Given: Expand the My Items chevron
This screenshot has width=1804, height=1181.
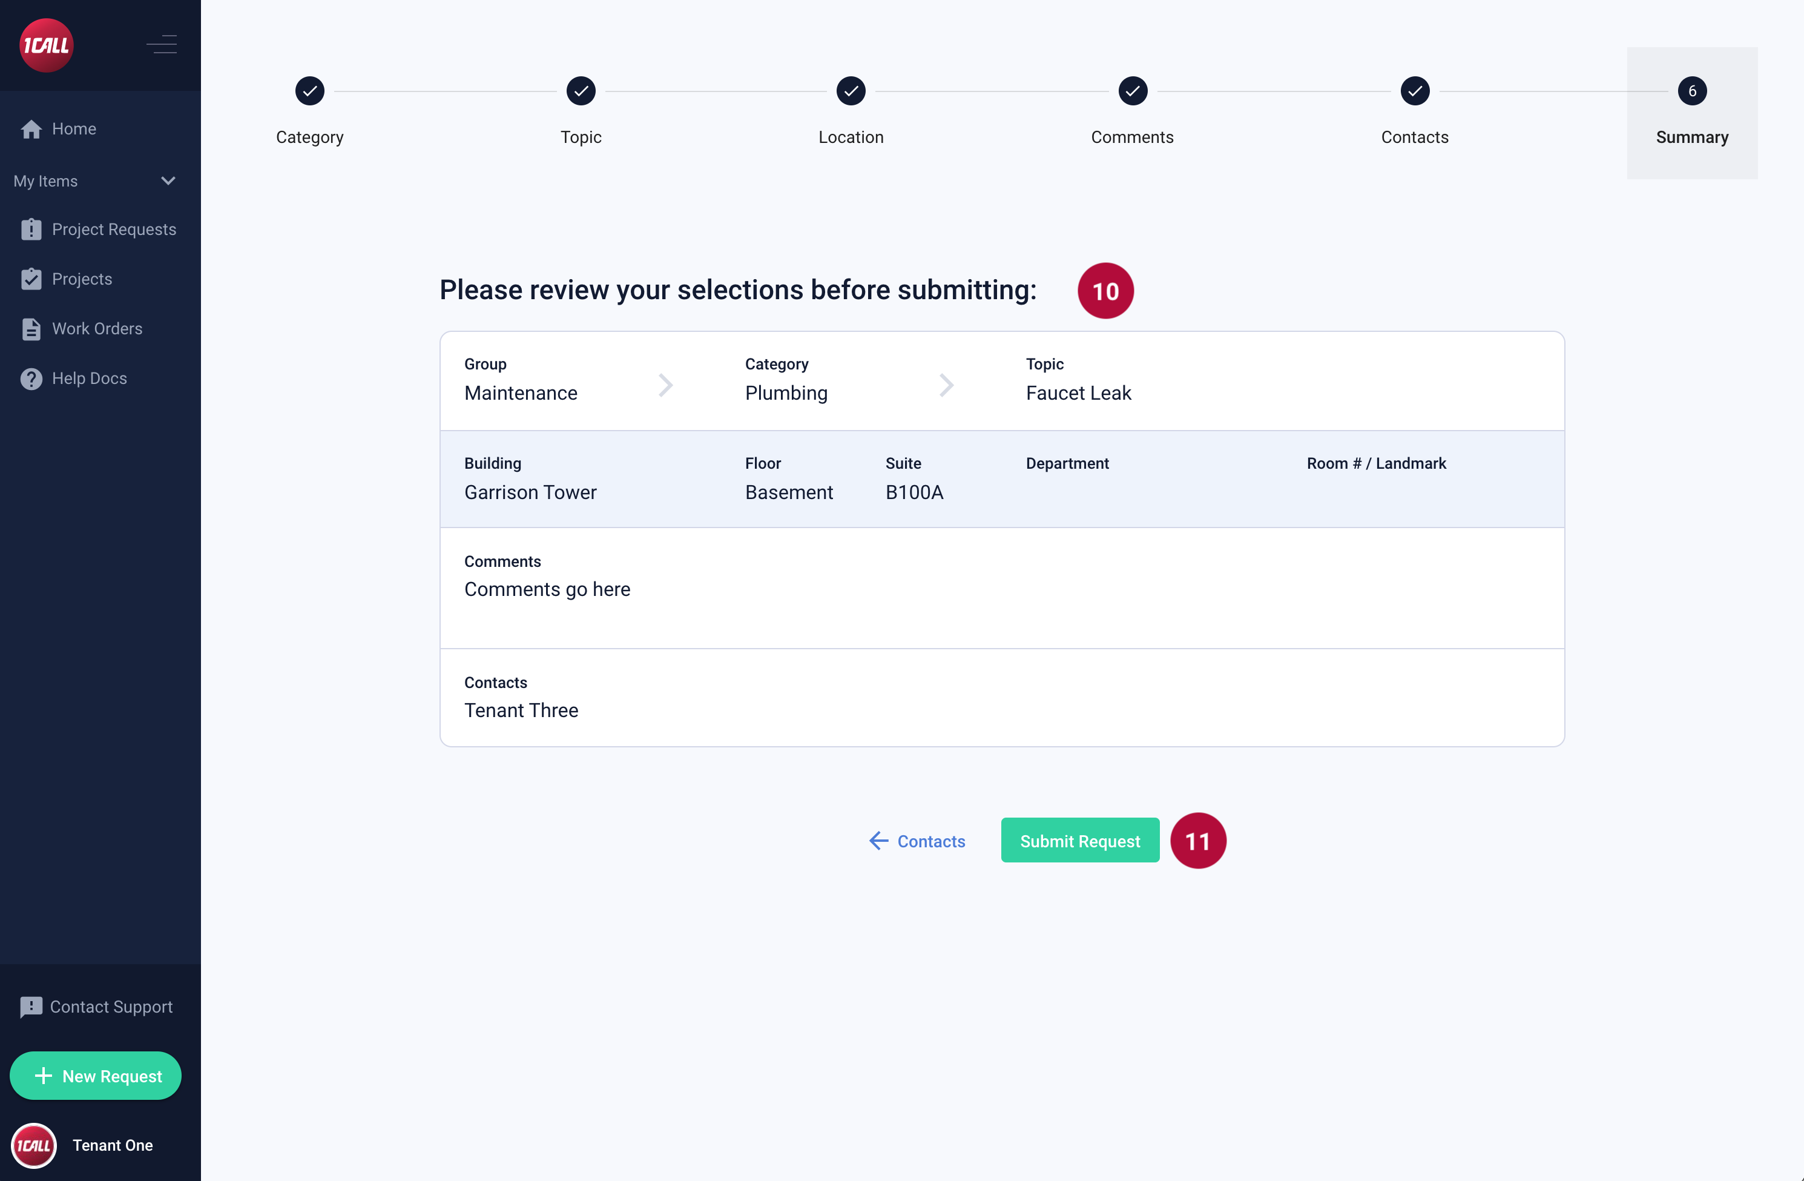Looking at the screenshot, I should coord(168,181).
